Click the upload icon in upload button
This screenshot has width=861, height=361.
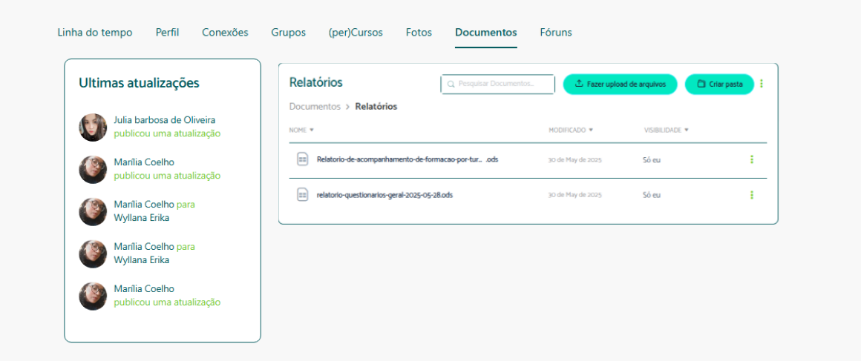[579, 85]
